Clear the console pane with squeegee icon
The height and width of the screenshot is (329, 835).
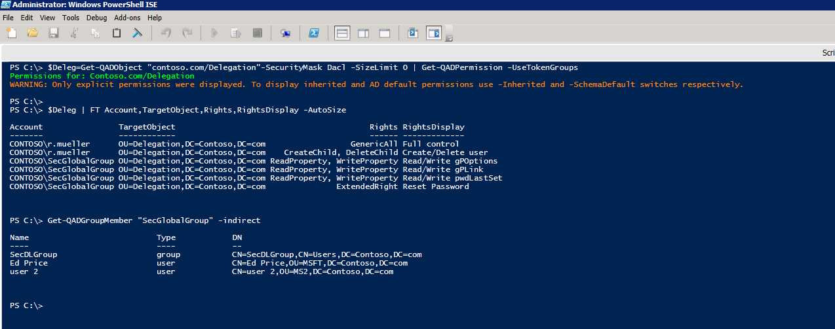pyautogui.click(x=138, y=33)
